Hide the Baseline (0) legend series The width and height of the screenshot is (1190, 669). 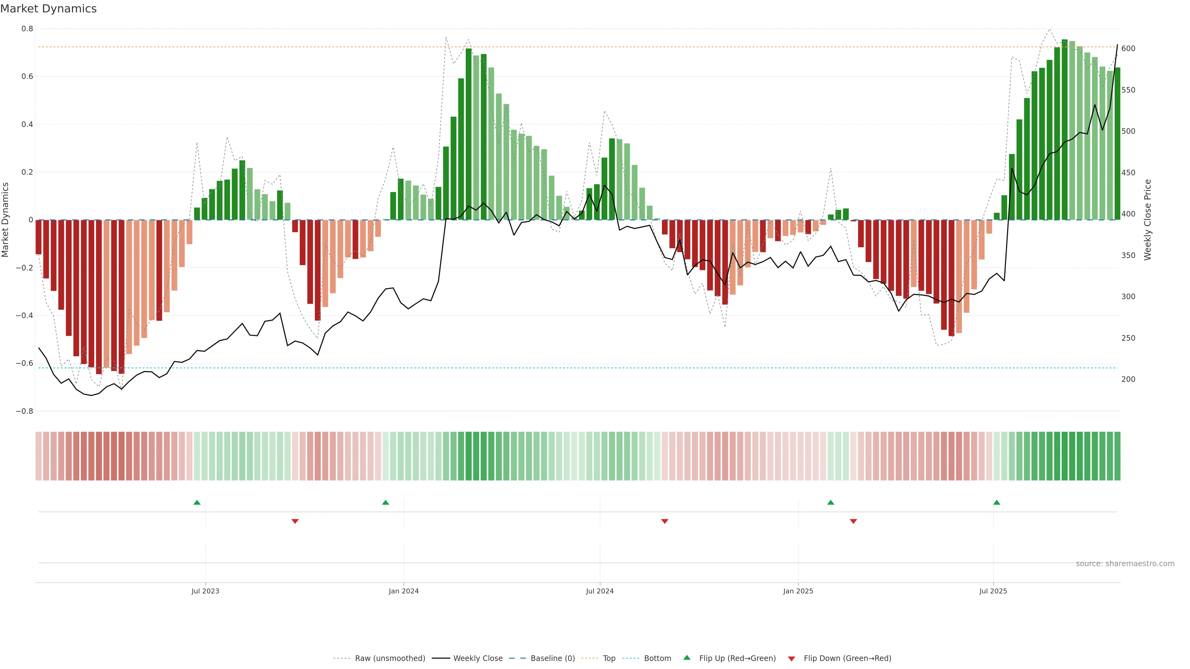(553, 658)
